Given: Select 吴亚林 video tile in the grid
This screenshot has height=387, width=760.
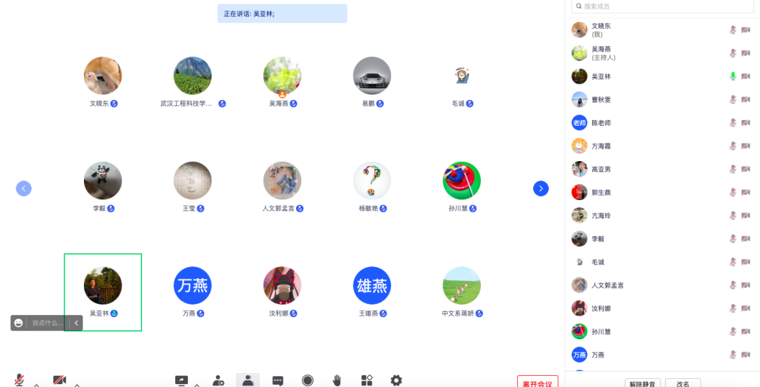Looking at the screenshot, I should click(103, 292).
